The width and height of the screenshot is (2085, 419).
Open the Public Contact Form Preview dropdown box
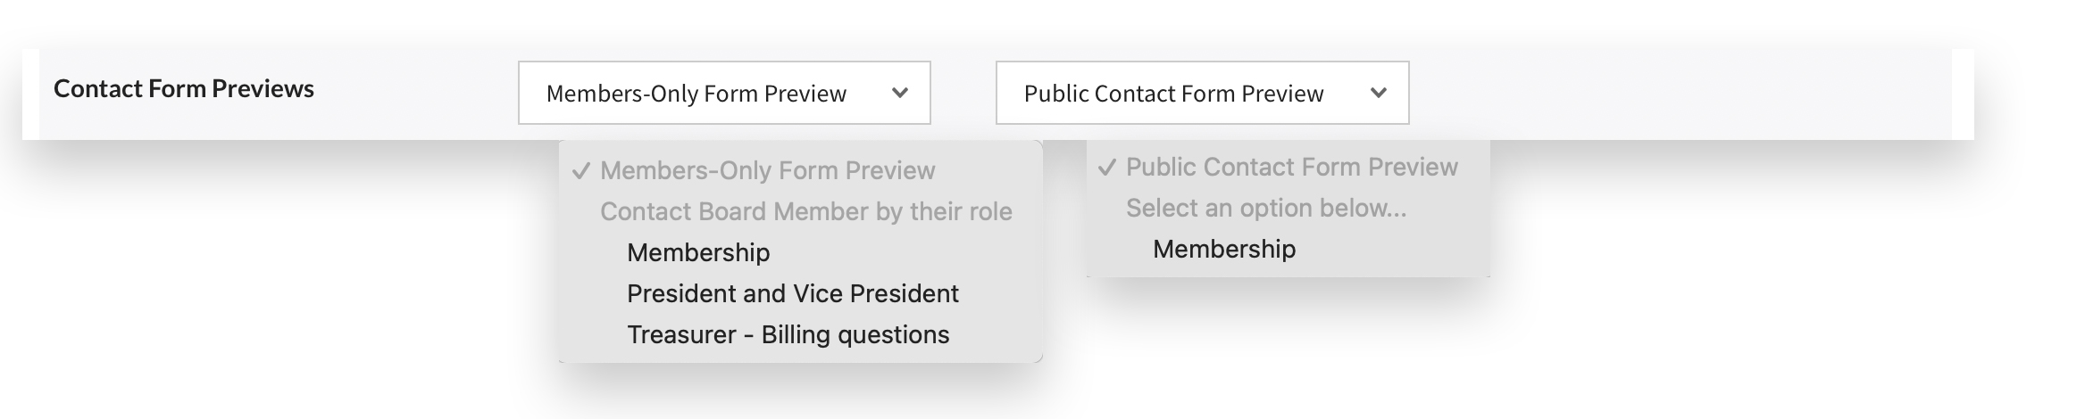(1202, 93)
